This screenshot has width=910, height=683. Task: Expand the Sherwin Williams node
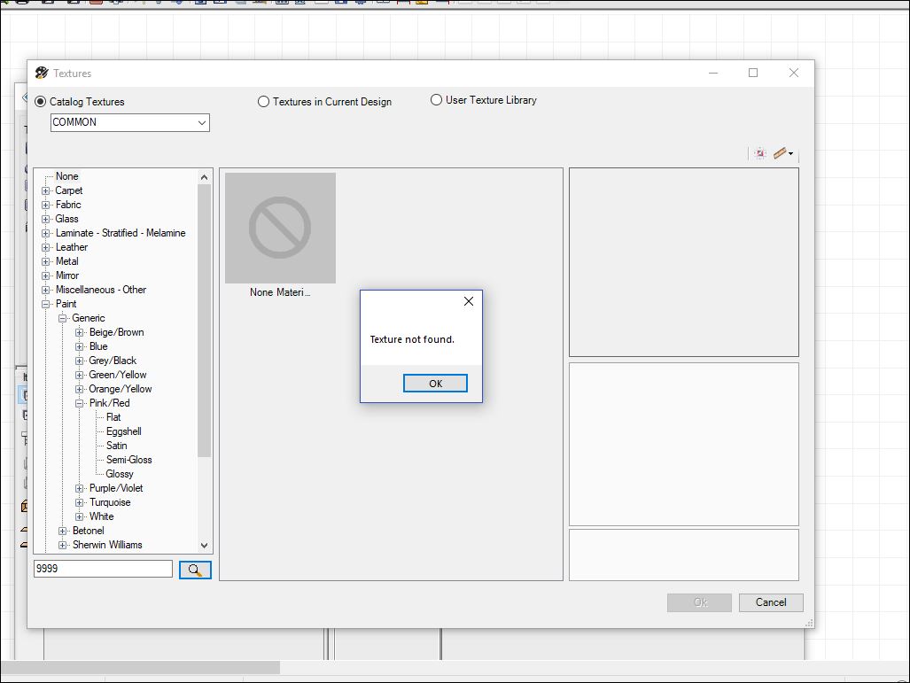pos(63,545)
